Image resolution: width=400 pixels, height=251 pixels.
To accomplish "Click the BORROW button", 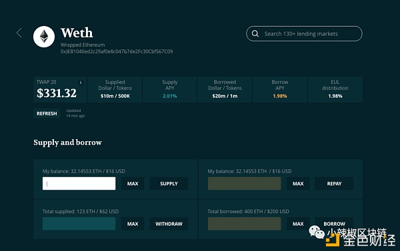I will point(334,224).
